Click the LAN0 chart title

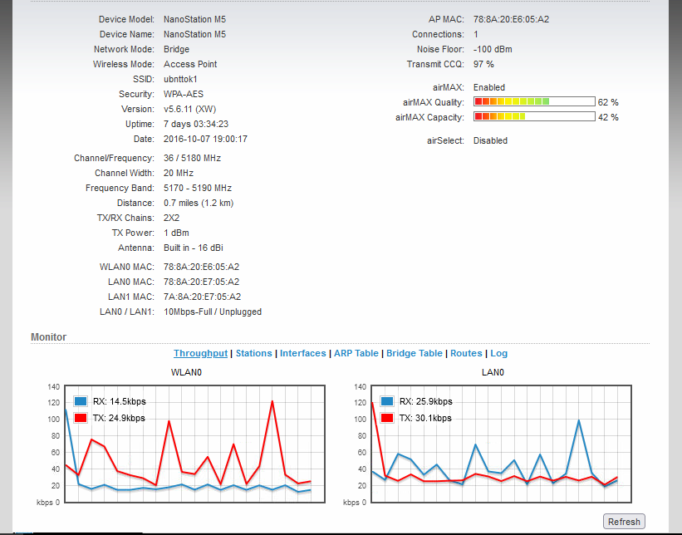[493, 372]
